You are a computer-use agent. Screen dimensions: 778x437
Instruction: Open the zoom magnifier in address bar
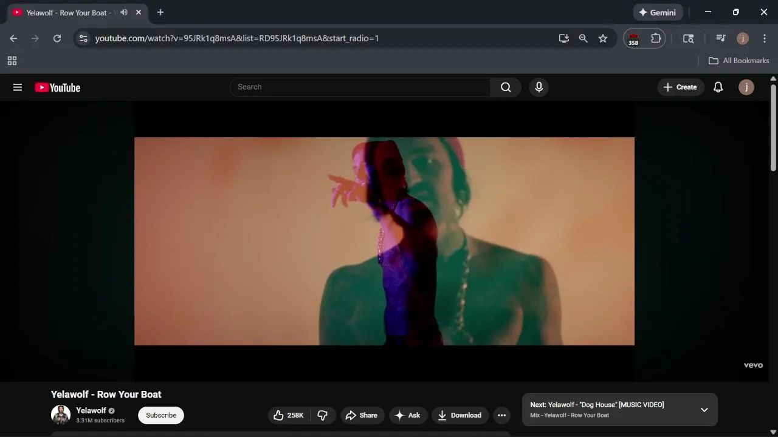point(583,38)
